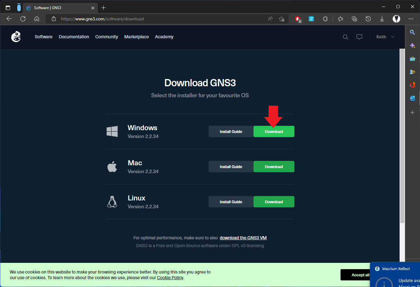
Task: Follow the download the GNS3 VM link
Action: (x=243, y=238)
